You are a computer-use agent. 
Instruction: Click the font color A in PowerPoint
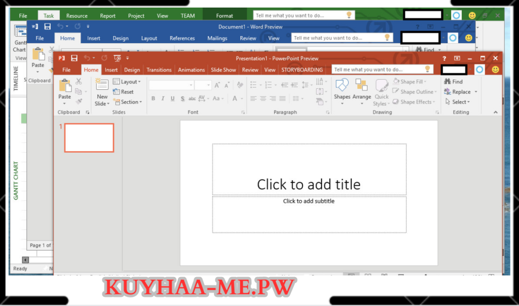tap(234, 98)
